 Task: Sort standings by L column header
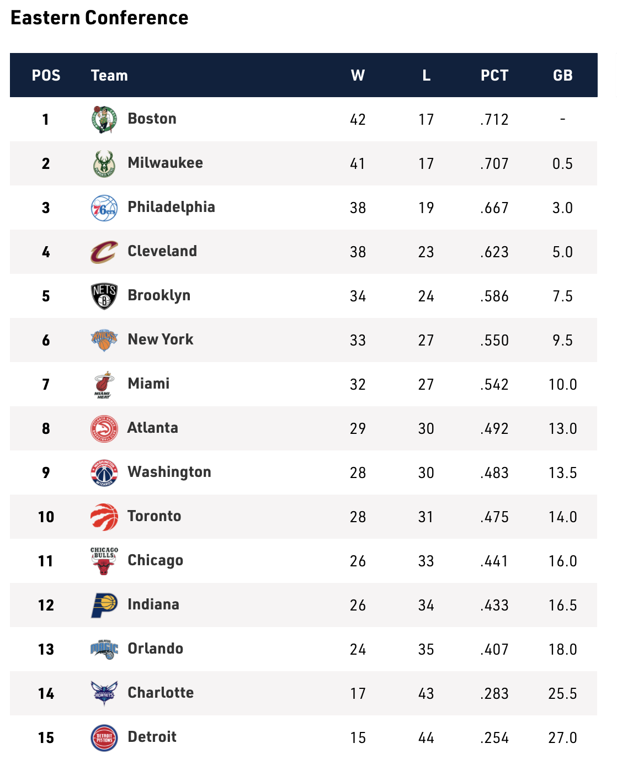click(426, 76)
